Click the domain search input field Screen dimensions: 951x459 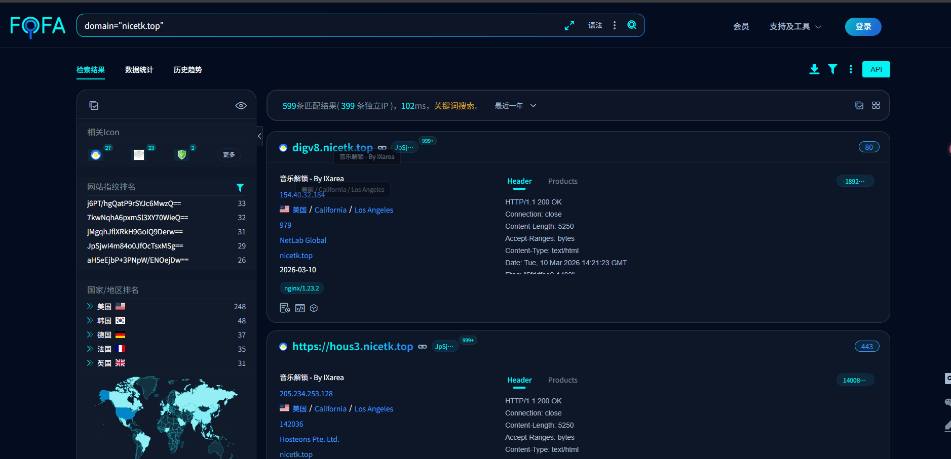[319, 25]
